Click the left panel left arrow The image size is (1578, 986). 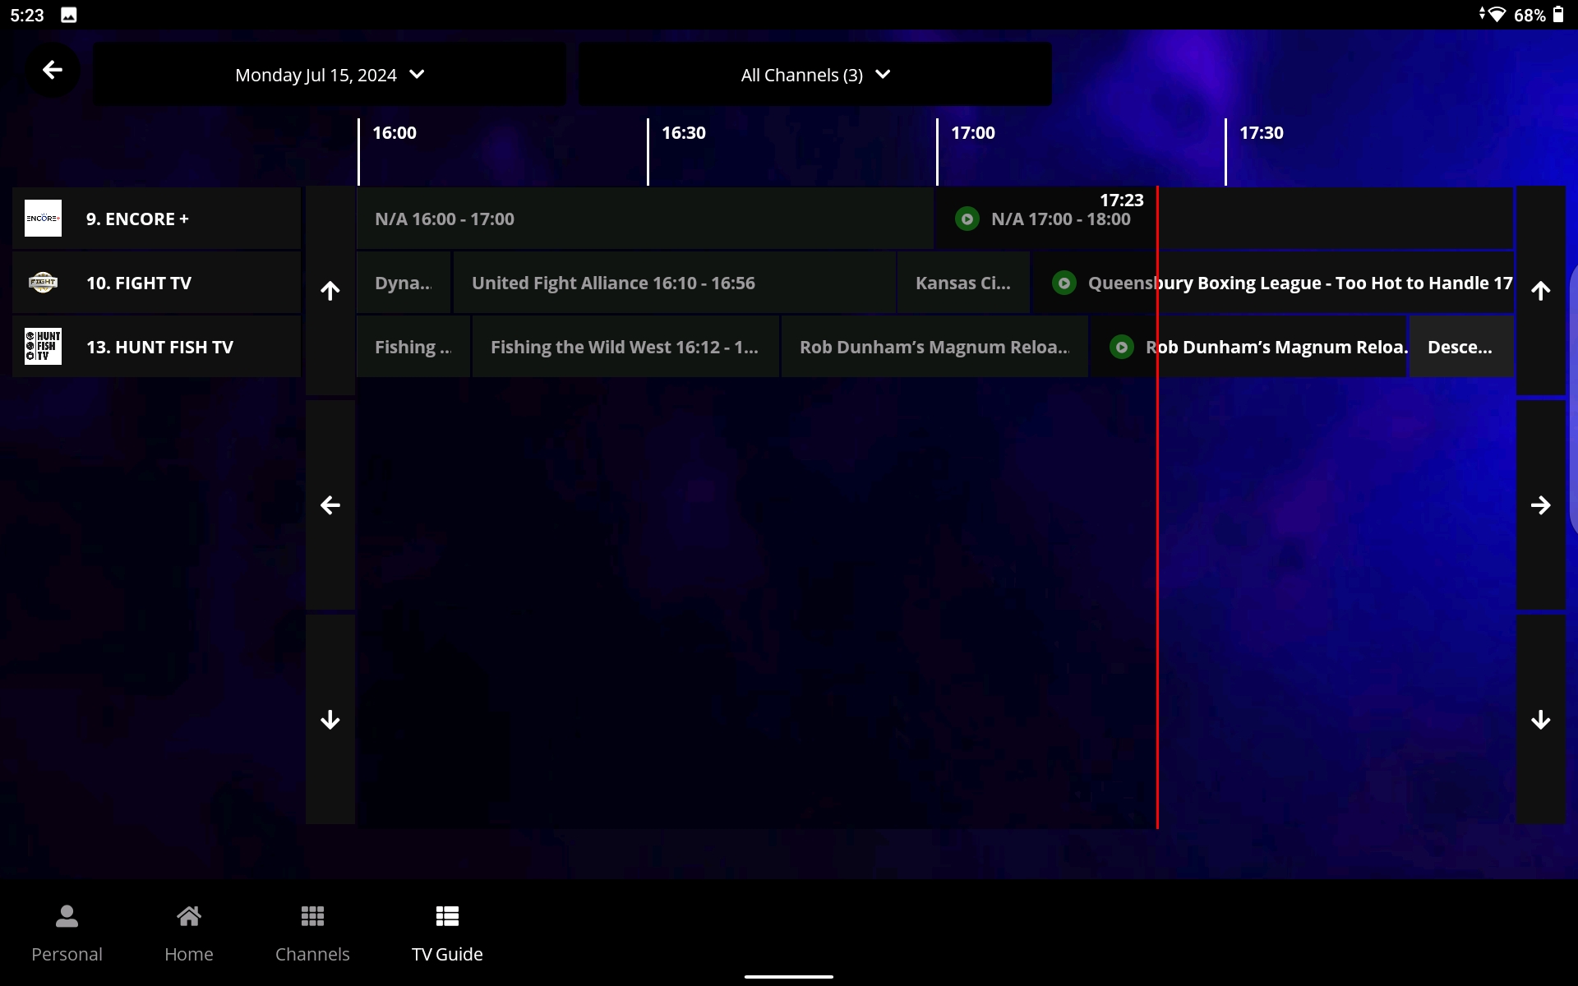click(330, 505)
